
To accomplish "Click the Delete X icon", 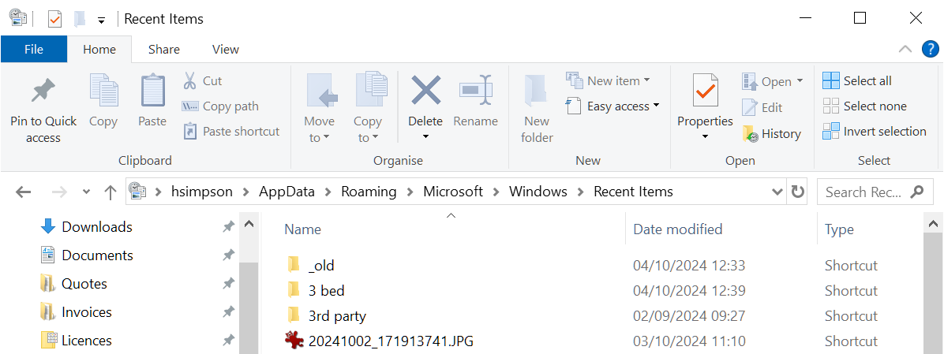I will coord(425,90).
